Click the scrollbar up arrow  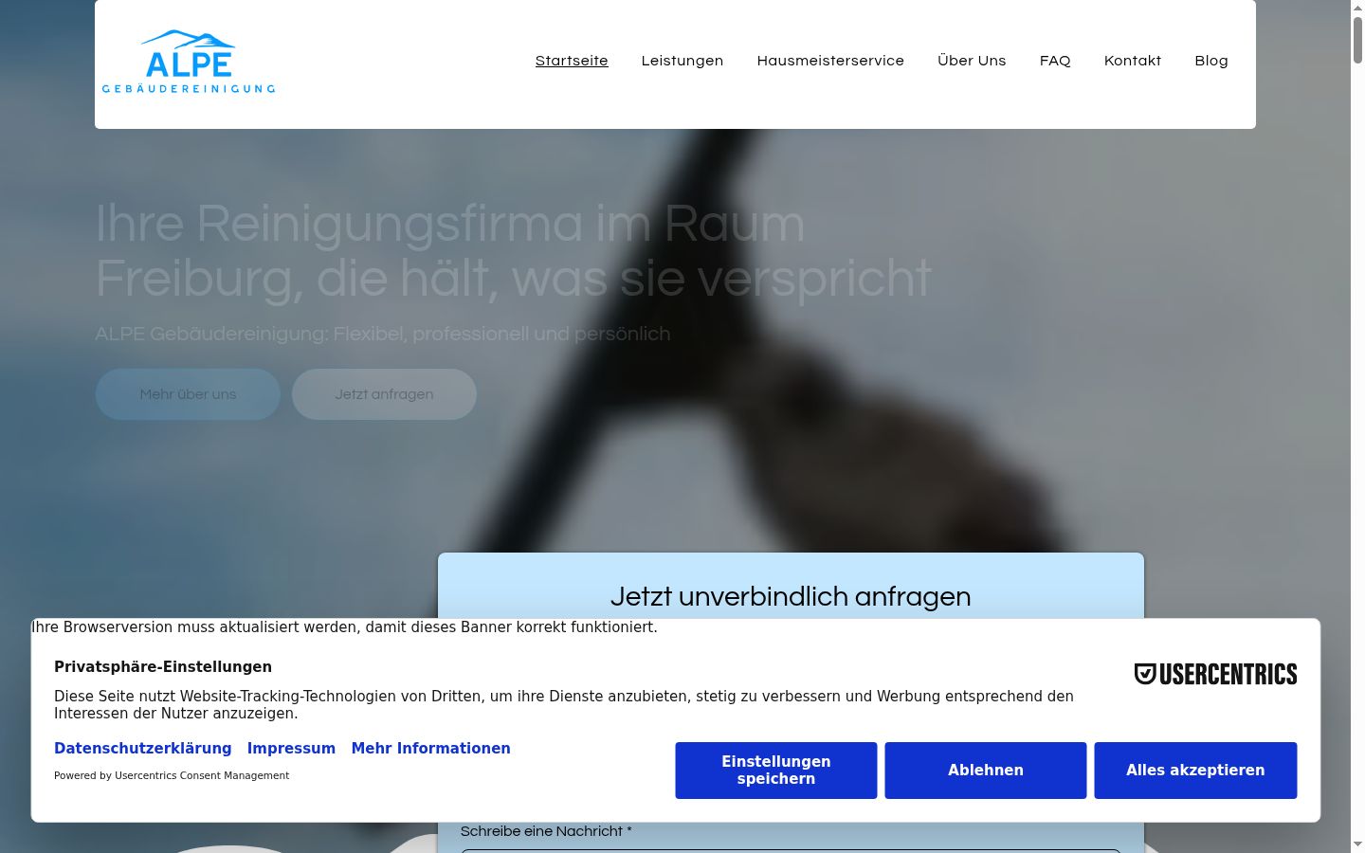(1357, 7)
